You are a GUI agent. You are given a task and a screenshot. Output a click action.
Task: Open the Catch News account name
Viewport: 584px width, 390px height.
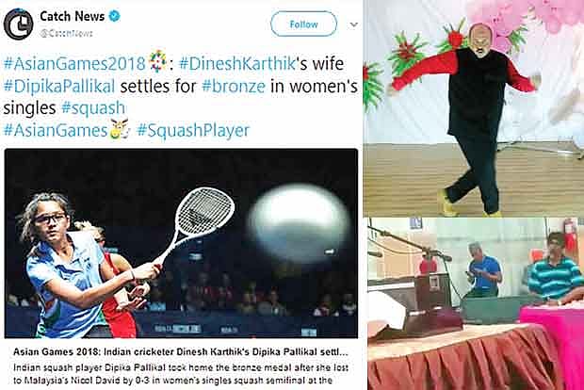pyautogui.click(x=72, y=16)
